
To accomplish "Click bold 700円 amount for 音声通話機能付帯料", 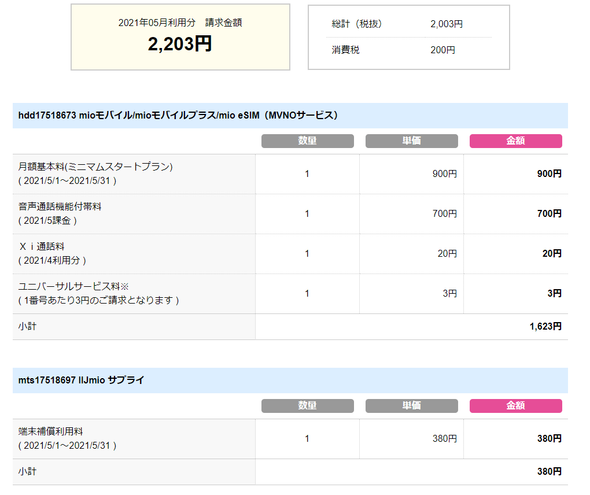I will click(550, 213).
